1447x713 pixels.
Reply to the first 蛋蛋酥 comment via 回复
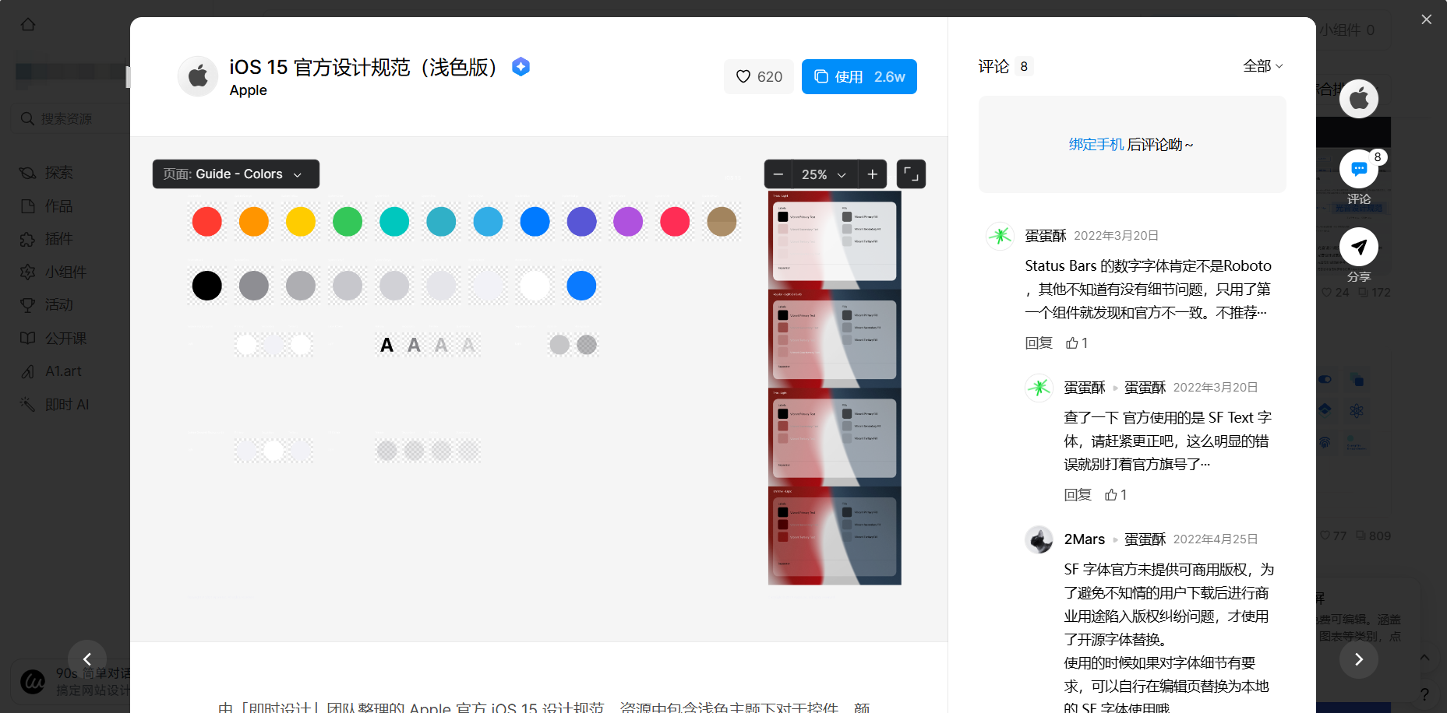point(1039,343)
